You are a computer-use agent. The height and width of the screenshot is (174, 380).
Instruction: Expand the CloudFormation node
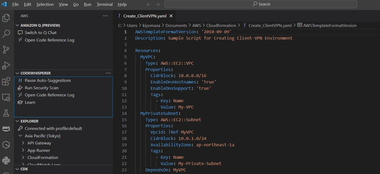23,157
